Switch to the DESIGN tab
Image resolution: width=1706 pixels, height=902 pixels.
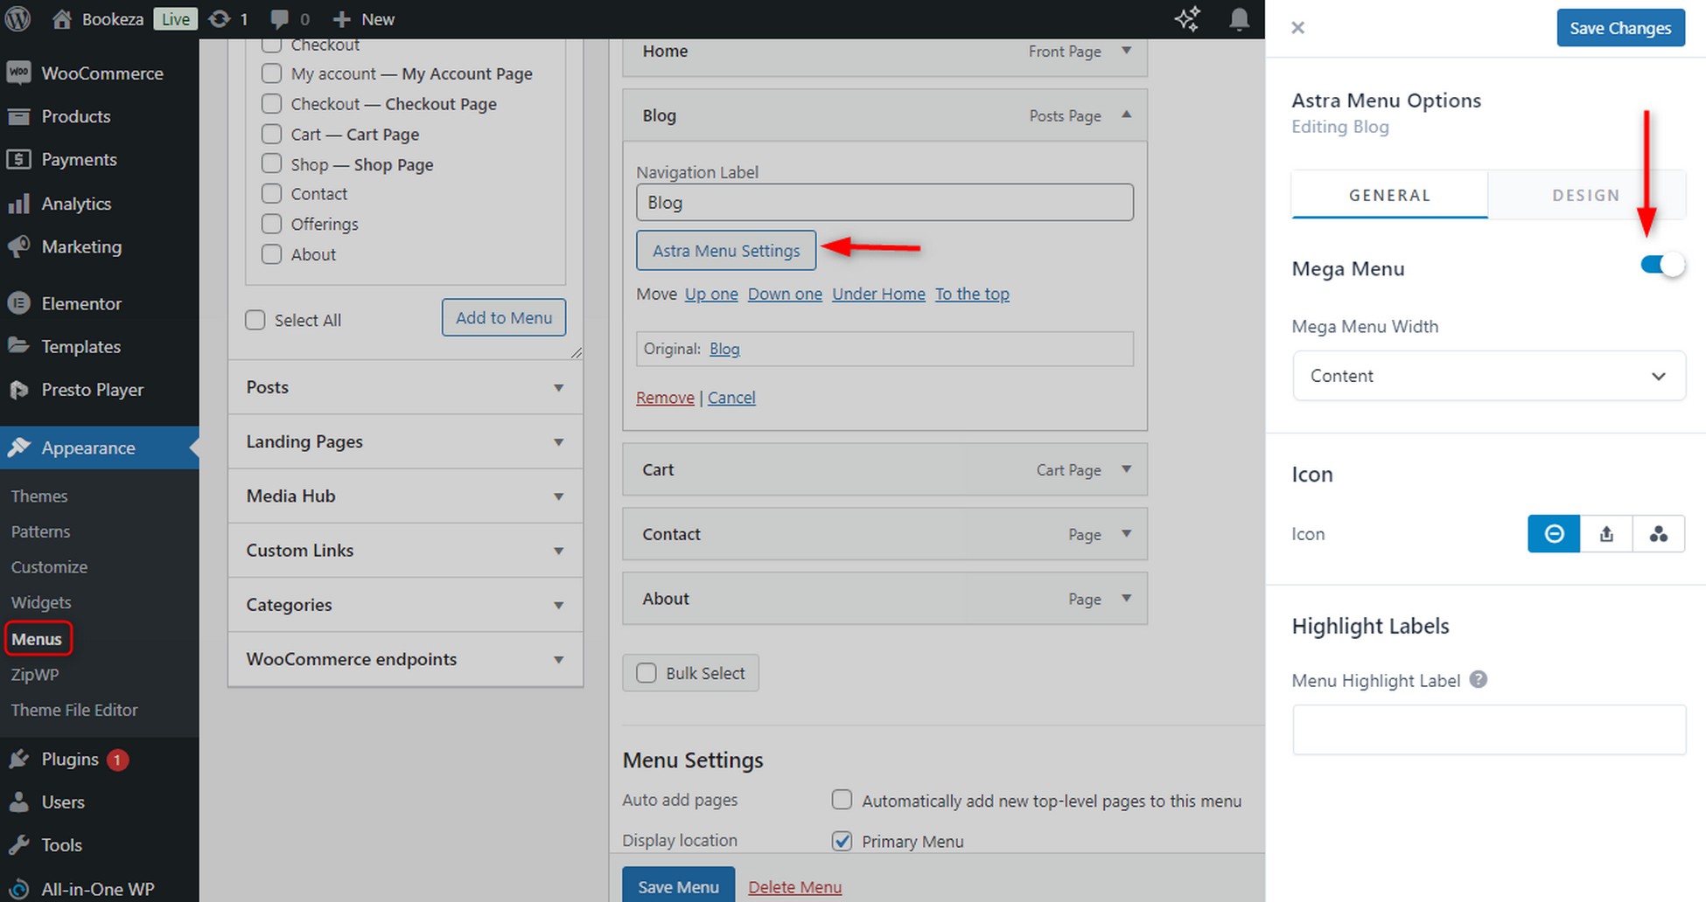(x=1586, y=195)
